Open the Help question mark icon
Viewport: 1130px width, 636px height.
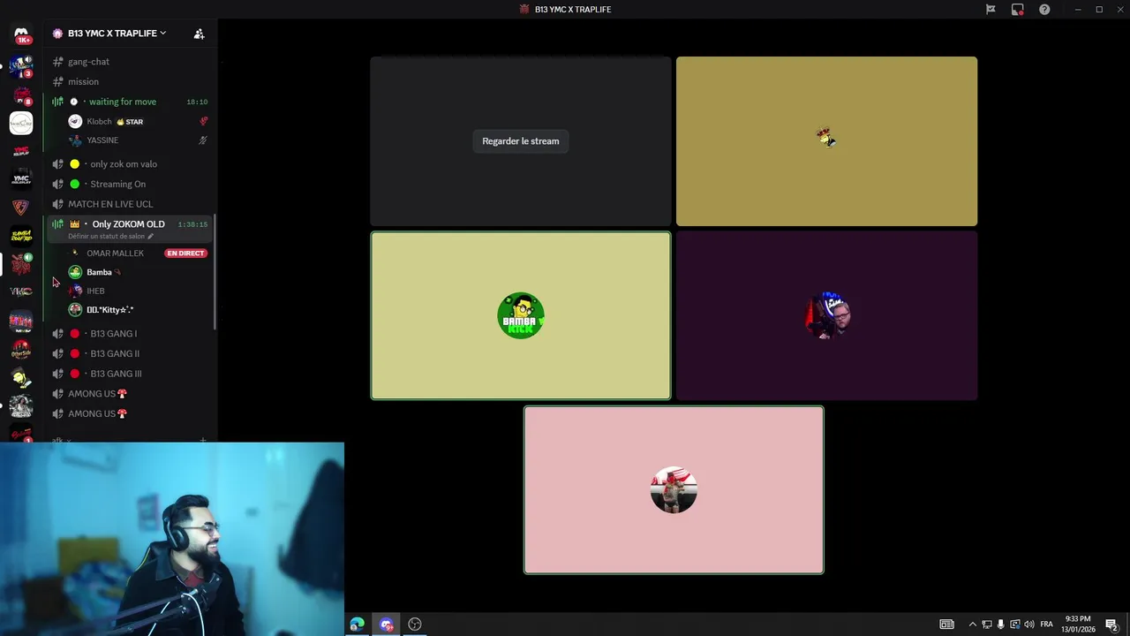pos(1044,10)
